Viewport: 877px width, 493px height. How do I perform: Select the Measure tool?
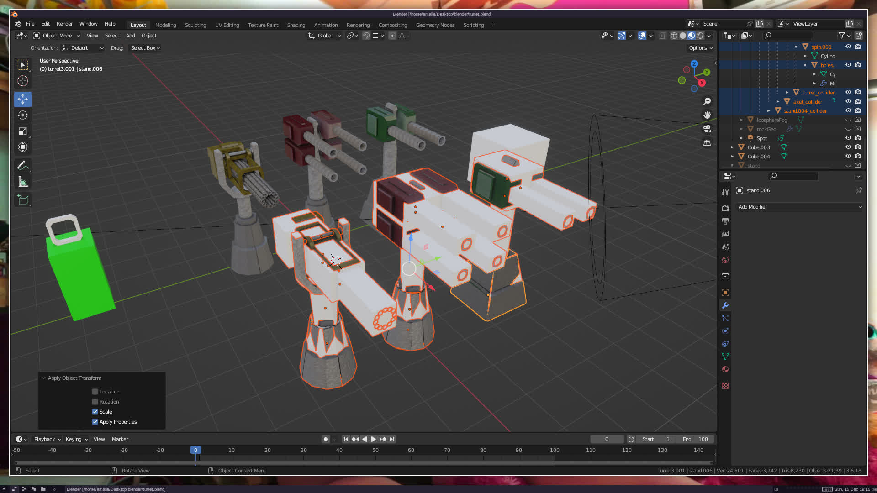coord(23,182)
